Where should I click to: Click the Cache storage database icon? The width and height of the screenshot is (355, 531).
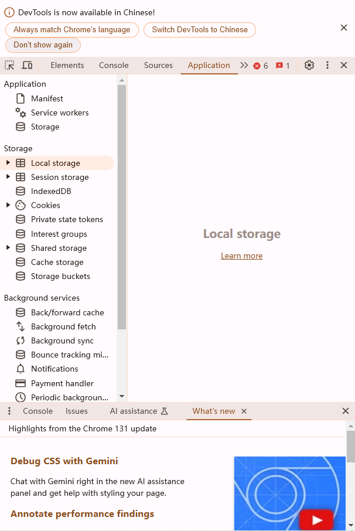[21, 262]
